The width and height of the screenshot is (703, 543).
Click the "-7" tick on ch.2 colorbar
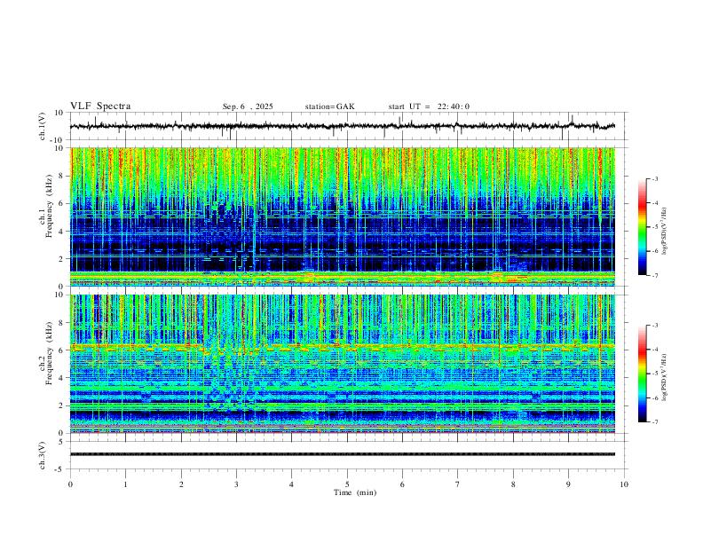pos(655,421)
